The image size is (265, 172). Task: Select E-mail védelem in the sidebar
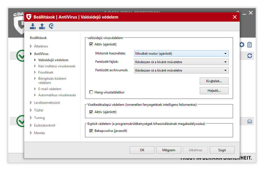click(x=50, y=89)
